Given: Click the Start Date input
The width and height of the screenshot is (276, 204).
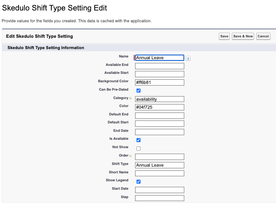Looking at the screenshot, I should click(159, 190).
